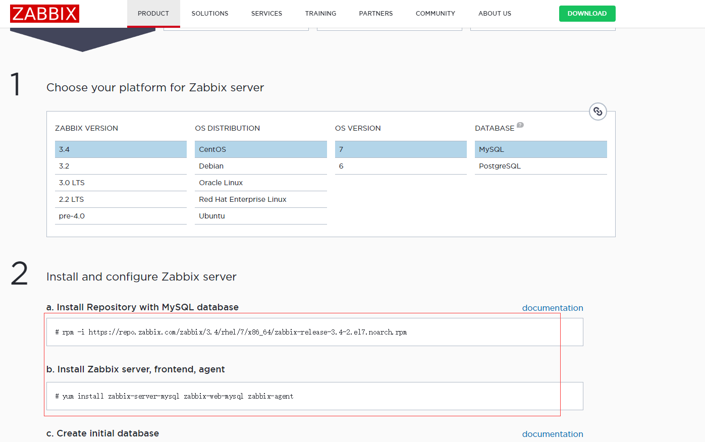
Task: Click 'b. Install Zabbix server, frontend, agent' text
Action: point(135,369)
